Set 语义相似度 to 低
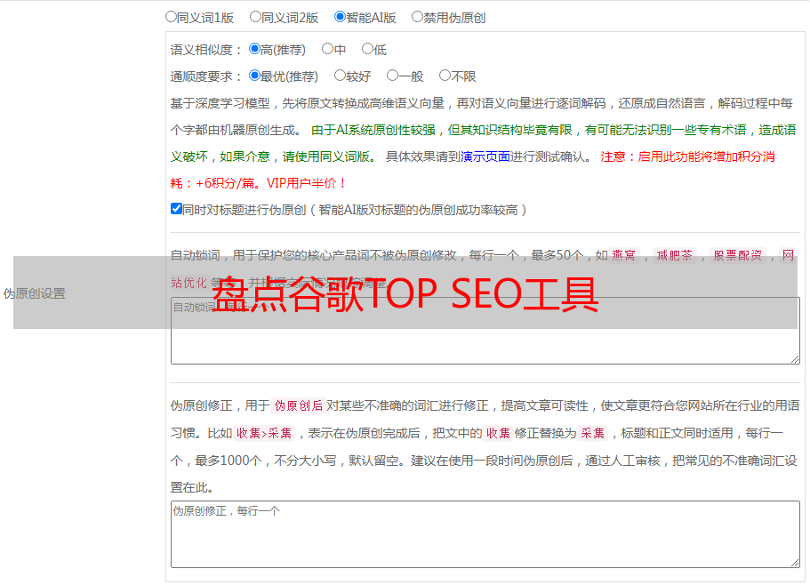The height and width of the screenshot is (585, 810). [x=367, y=49]
